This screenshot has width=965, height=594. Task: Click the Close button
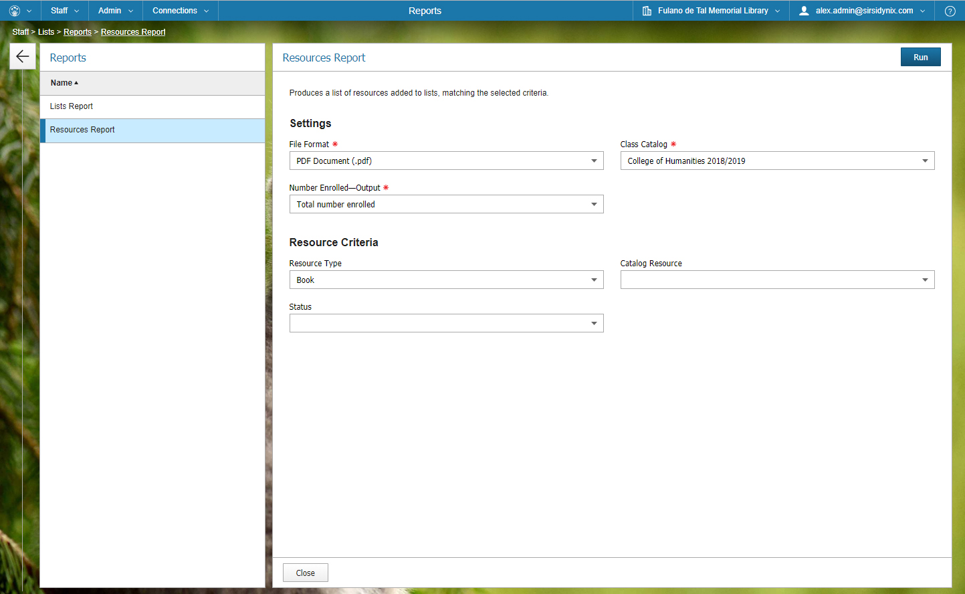(305, 573)
